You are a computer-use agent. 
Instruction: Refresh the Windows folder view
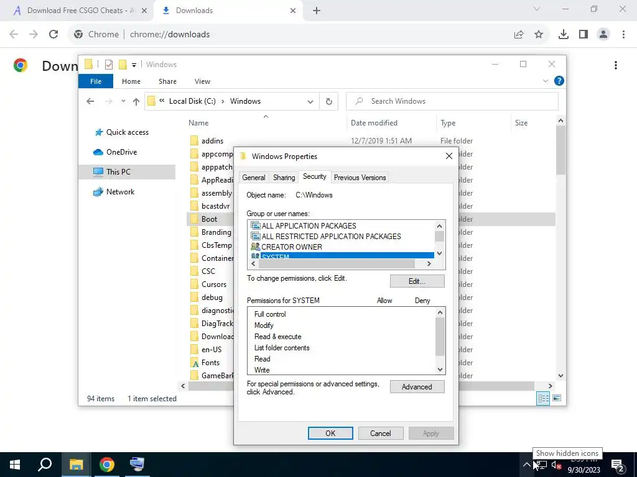tap(329, 101)
